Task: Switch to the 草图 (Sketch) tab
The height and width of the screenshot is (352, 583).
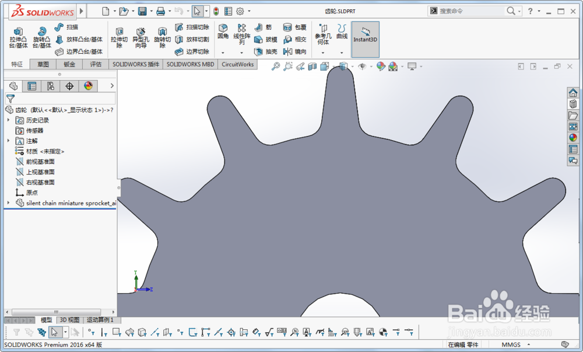Action: pos(43,64)
